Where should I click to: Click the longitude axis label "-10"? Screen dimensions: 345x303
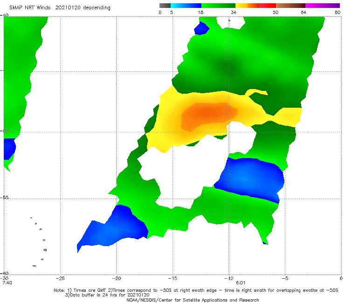[x=228, y=278]
